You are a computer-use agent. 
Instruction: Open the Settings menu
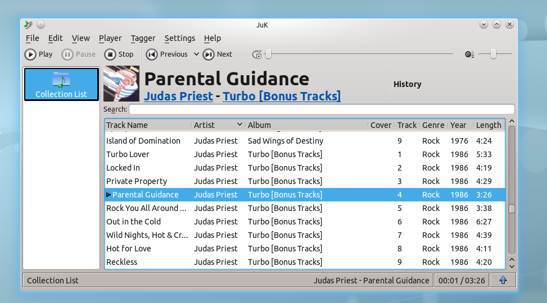[x=180, y=38]
